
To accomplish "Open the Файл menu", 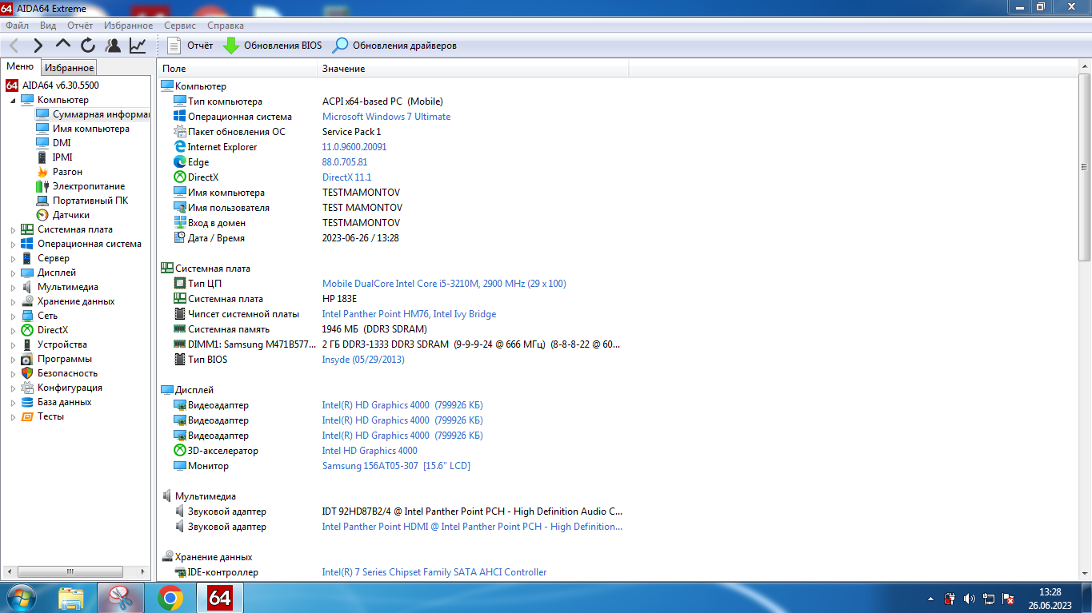I will [17, 26].
